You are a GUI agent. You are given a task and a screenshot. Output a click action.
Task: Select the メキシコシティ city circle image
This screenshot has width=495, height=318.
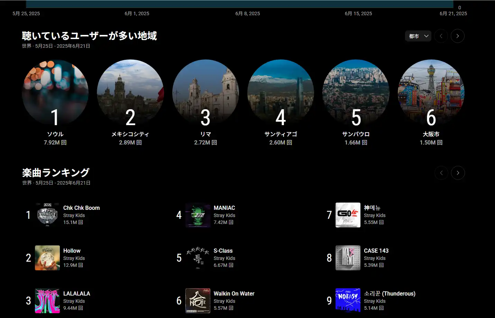coord(130,93)
